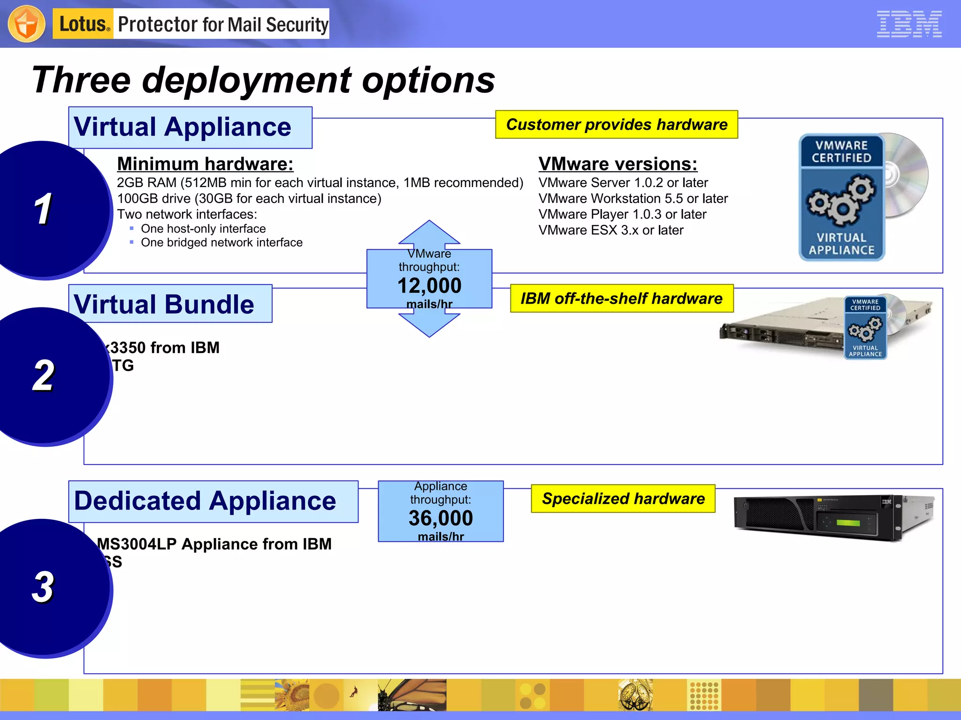Click 'One host-only interface' bullet
The image size is (961, 720).
coord(203,229)
